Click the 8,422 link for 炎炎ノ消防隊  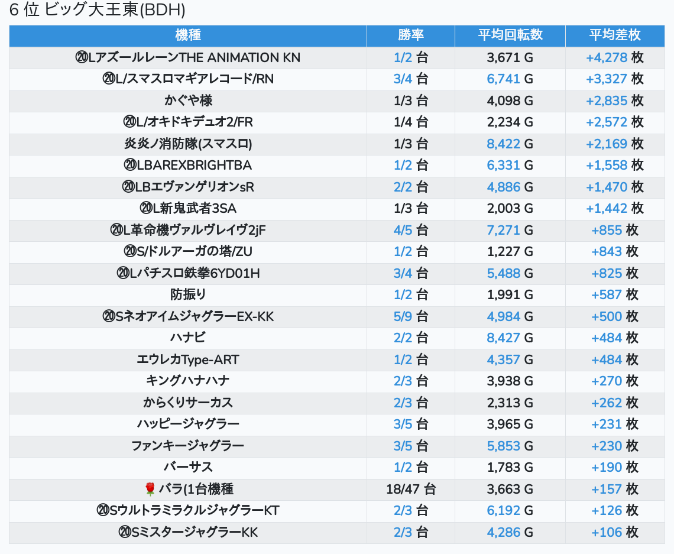pos(503,144)
